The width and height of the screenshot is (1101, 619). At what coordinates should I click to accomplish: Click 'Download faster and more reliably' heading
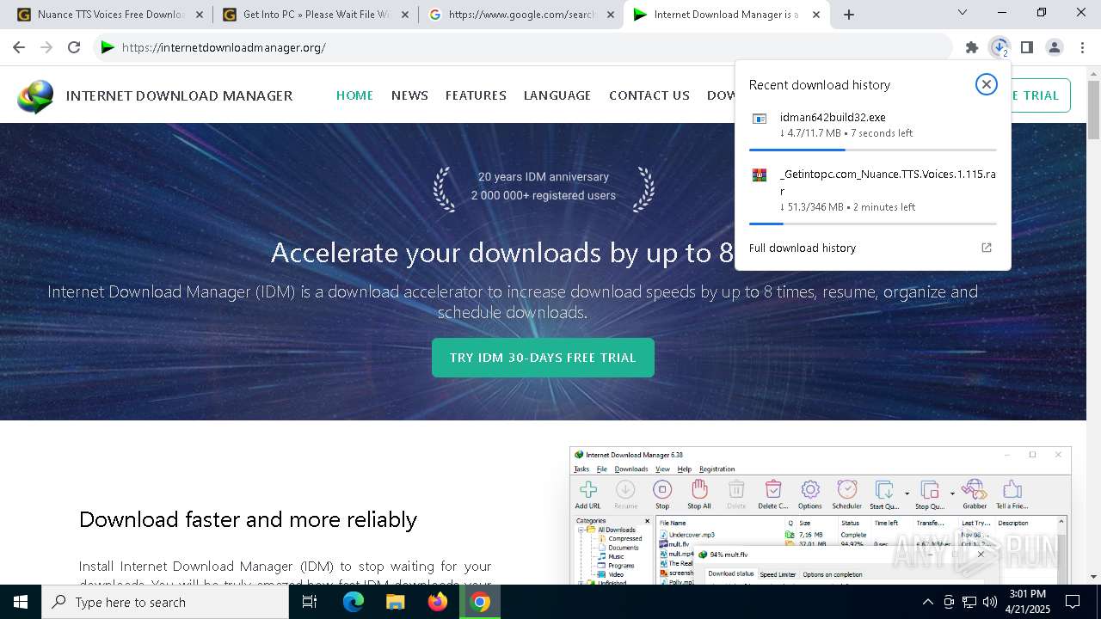pos(248,519)
